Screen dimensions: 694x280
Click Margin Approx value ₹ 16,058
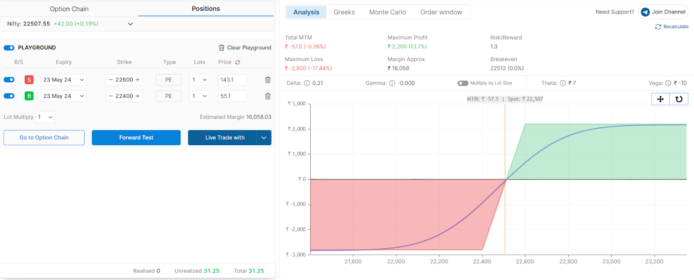398,68
